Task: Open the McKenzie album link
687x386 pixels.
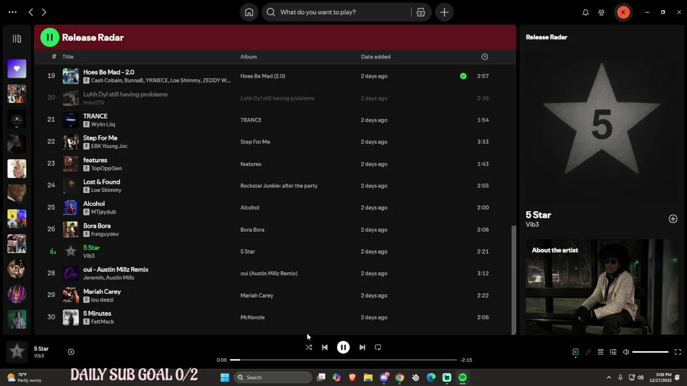Action: tap(252, 317)
